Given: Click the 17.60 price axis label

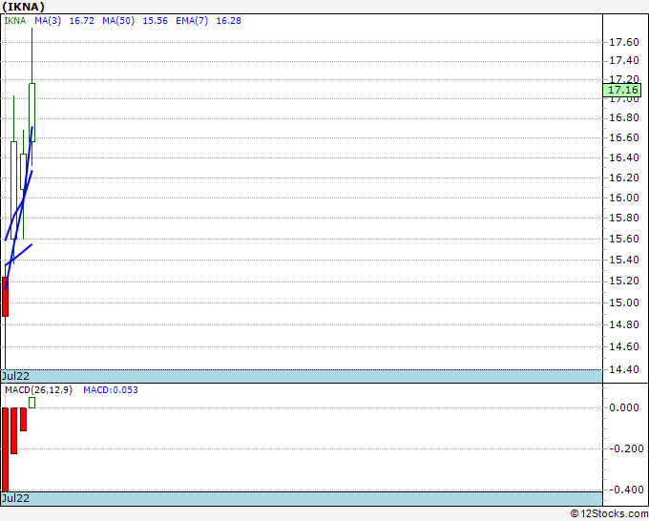Looking at the screenshot, I should pyautogui.click(x=624, y=42).
